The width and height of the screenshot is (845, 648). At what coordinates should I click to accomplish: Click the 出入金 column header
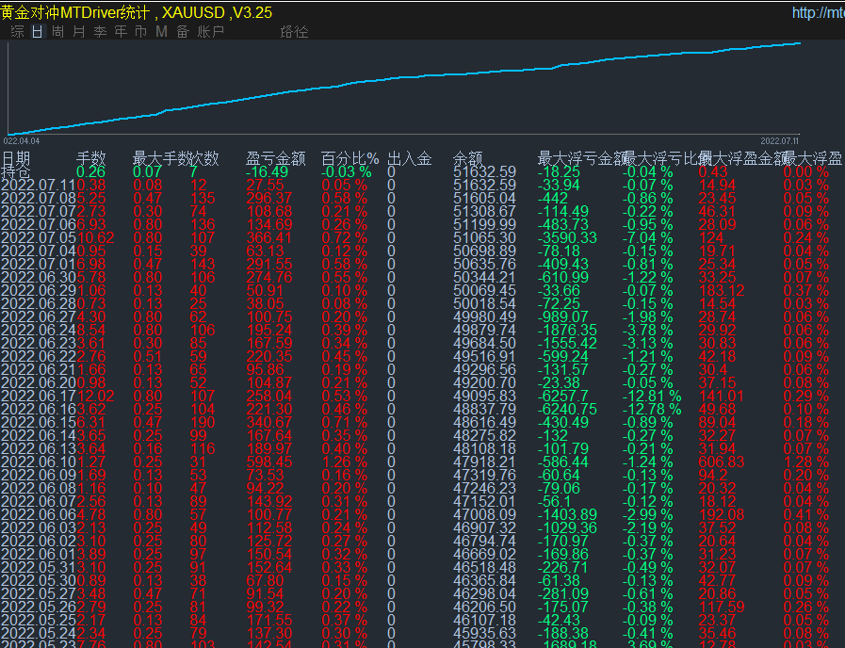pyautogui.click(x=410, y=158)
